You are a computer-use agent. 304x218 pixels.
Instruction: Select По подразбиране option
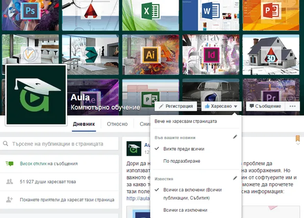181,161
